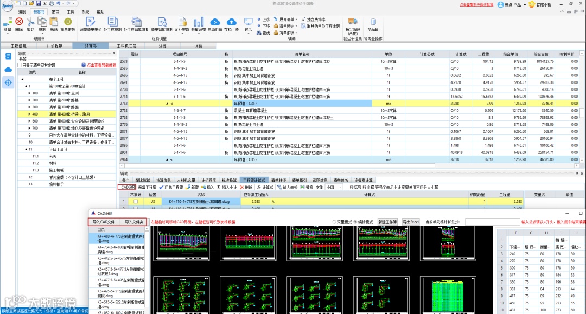Click 替换 replace tool in quantity toolbar
The image size is (586, 314).
307,188
